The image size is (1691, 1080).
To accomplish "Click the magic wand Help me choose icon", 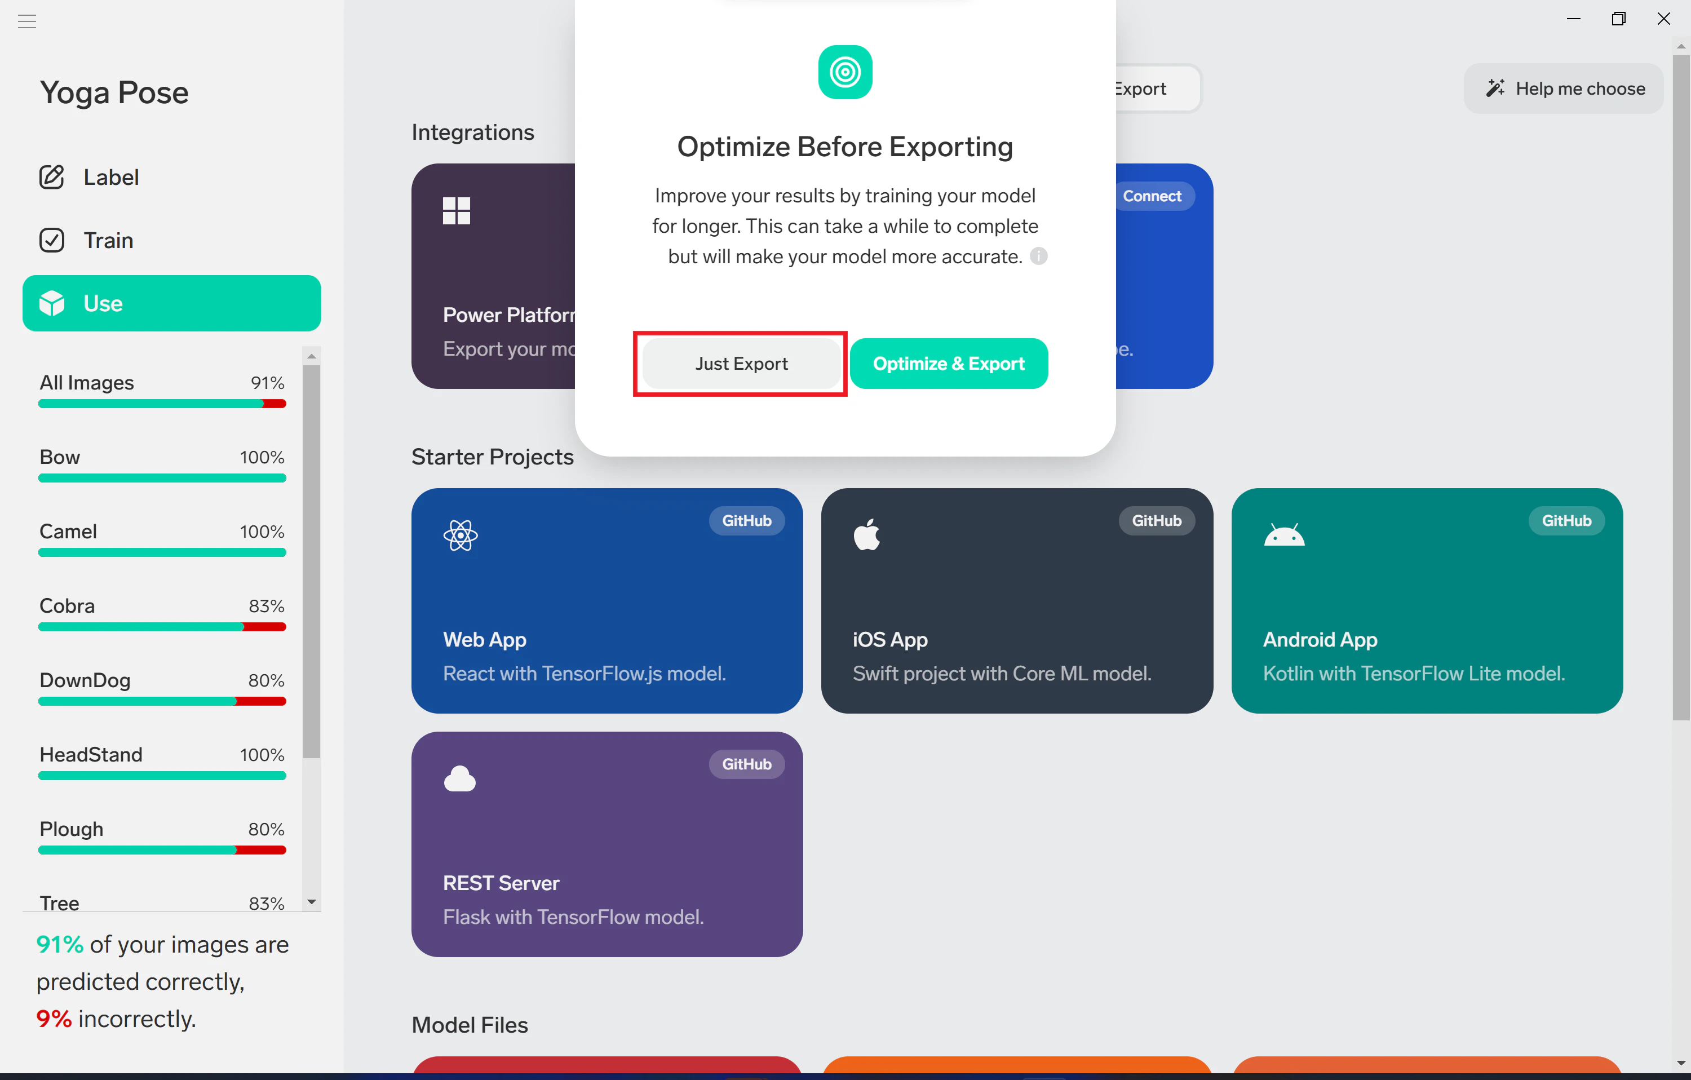I will (1495, 88).
